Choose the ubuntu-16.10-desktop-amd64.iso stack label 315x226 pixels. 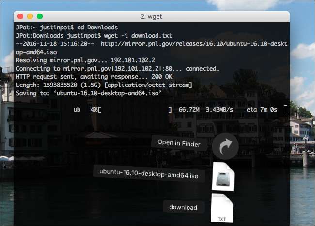(x=149, y=172)
